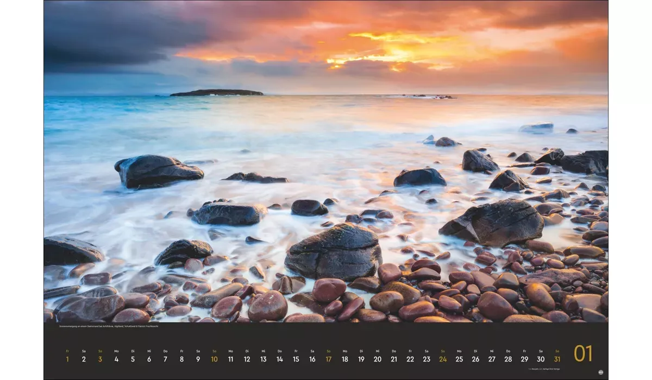Select day 27 in the calendar strip
The width and height of the screenshot is (652, 380).
pyautogui.click(x=492, y=356)
